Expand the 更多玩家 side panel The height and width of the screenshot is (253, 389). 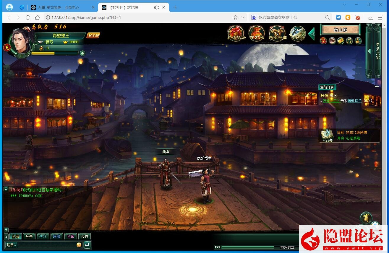369,51
